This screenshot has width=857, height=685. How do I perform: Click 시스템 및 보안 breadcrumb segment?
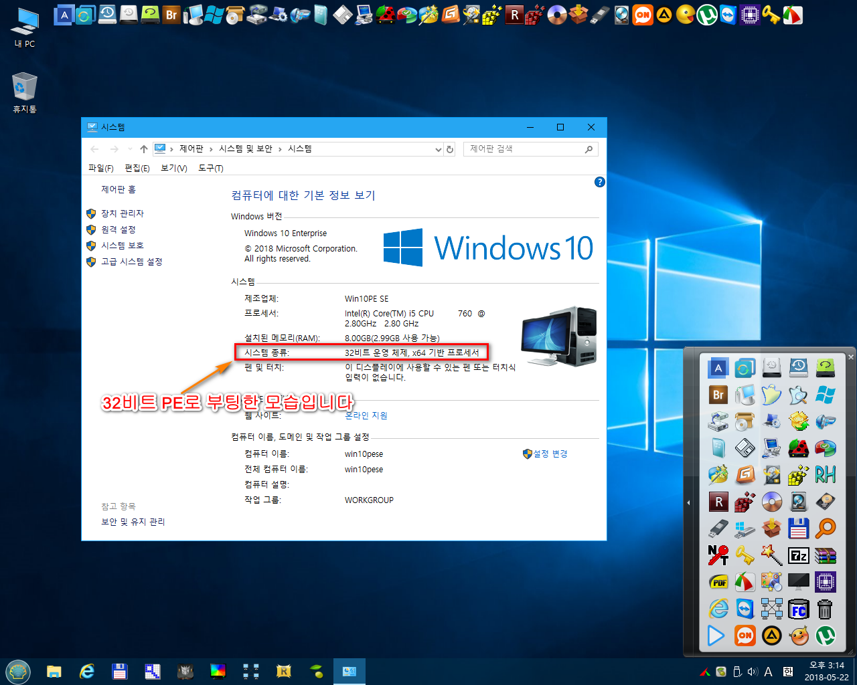[246, 149]
